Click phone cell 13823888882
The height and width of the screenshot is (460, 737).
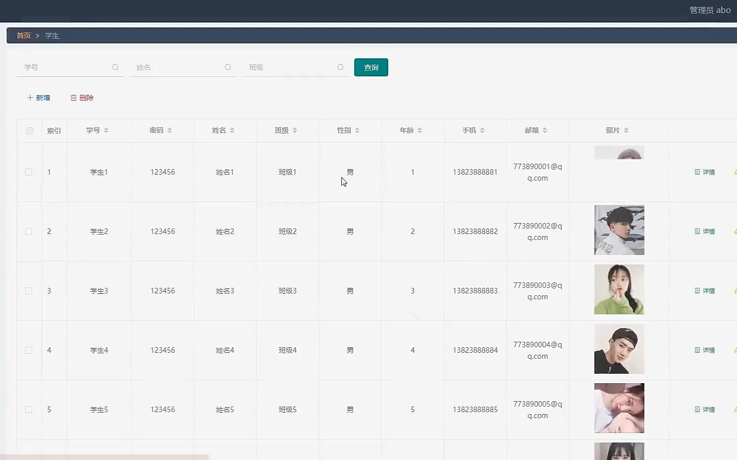tap(475, 231)
